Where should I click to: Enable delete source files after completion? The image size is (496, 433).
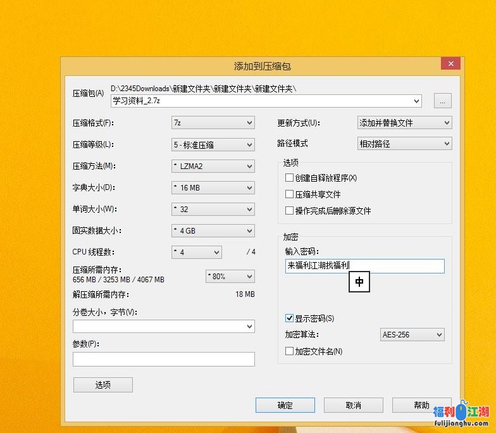point(290,211)
